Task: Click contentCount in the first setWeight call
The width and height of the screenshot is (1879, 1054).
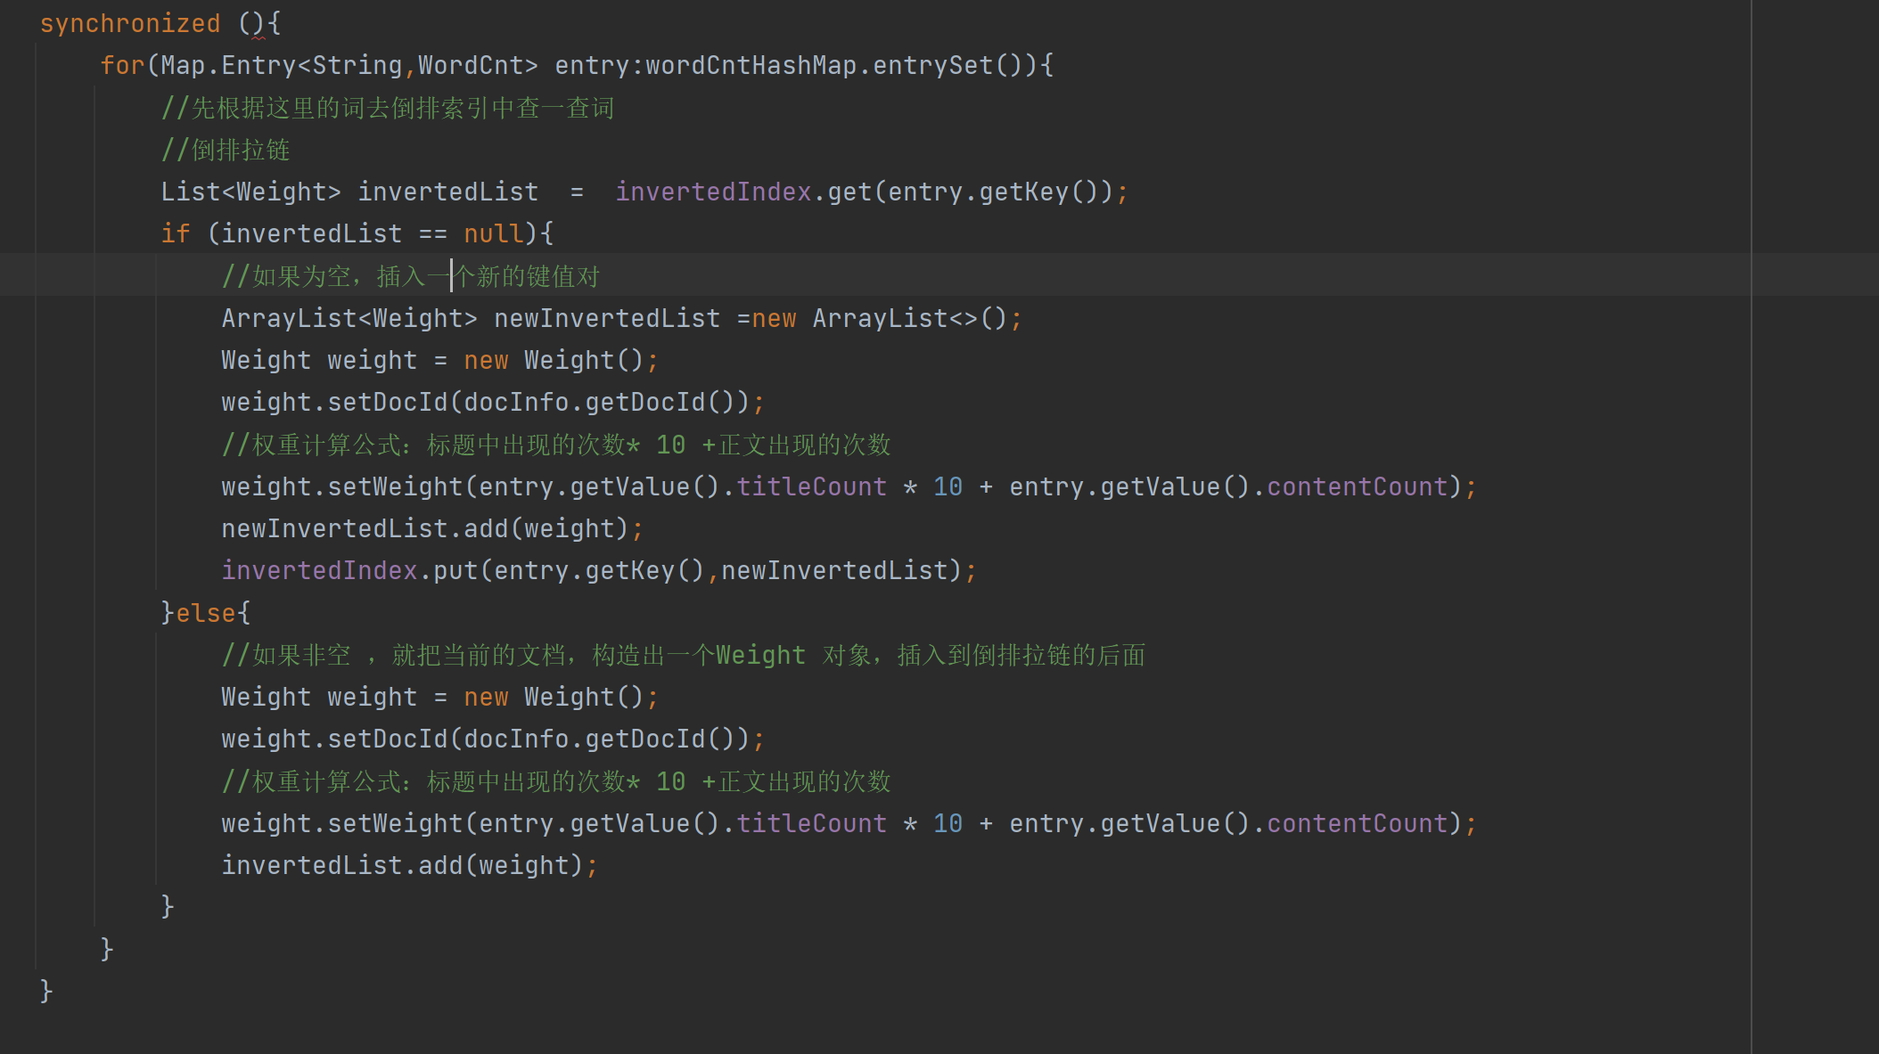Action: 1357,486
